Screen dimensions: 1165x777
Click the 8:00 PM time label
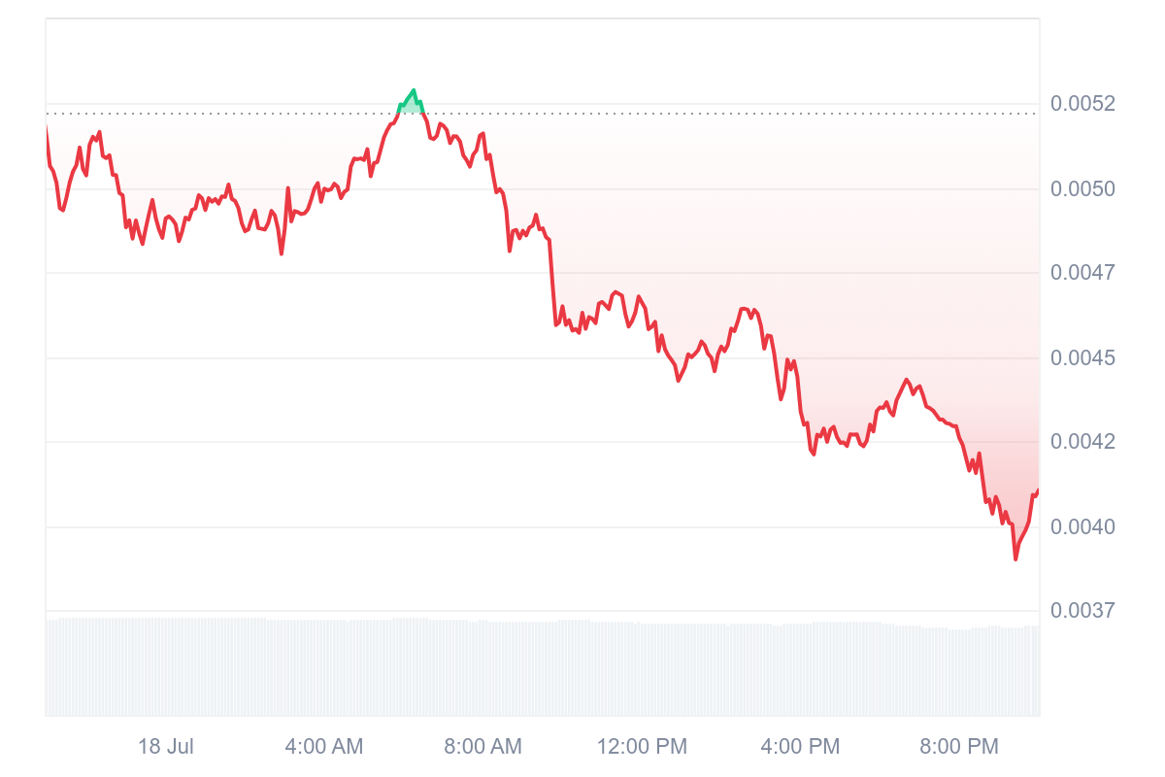(x=959, y=747)
